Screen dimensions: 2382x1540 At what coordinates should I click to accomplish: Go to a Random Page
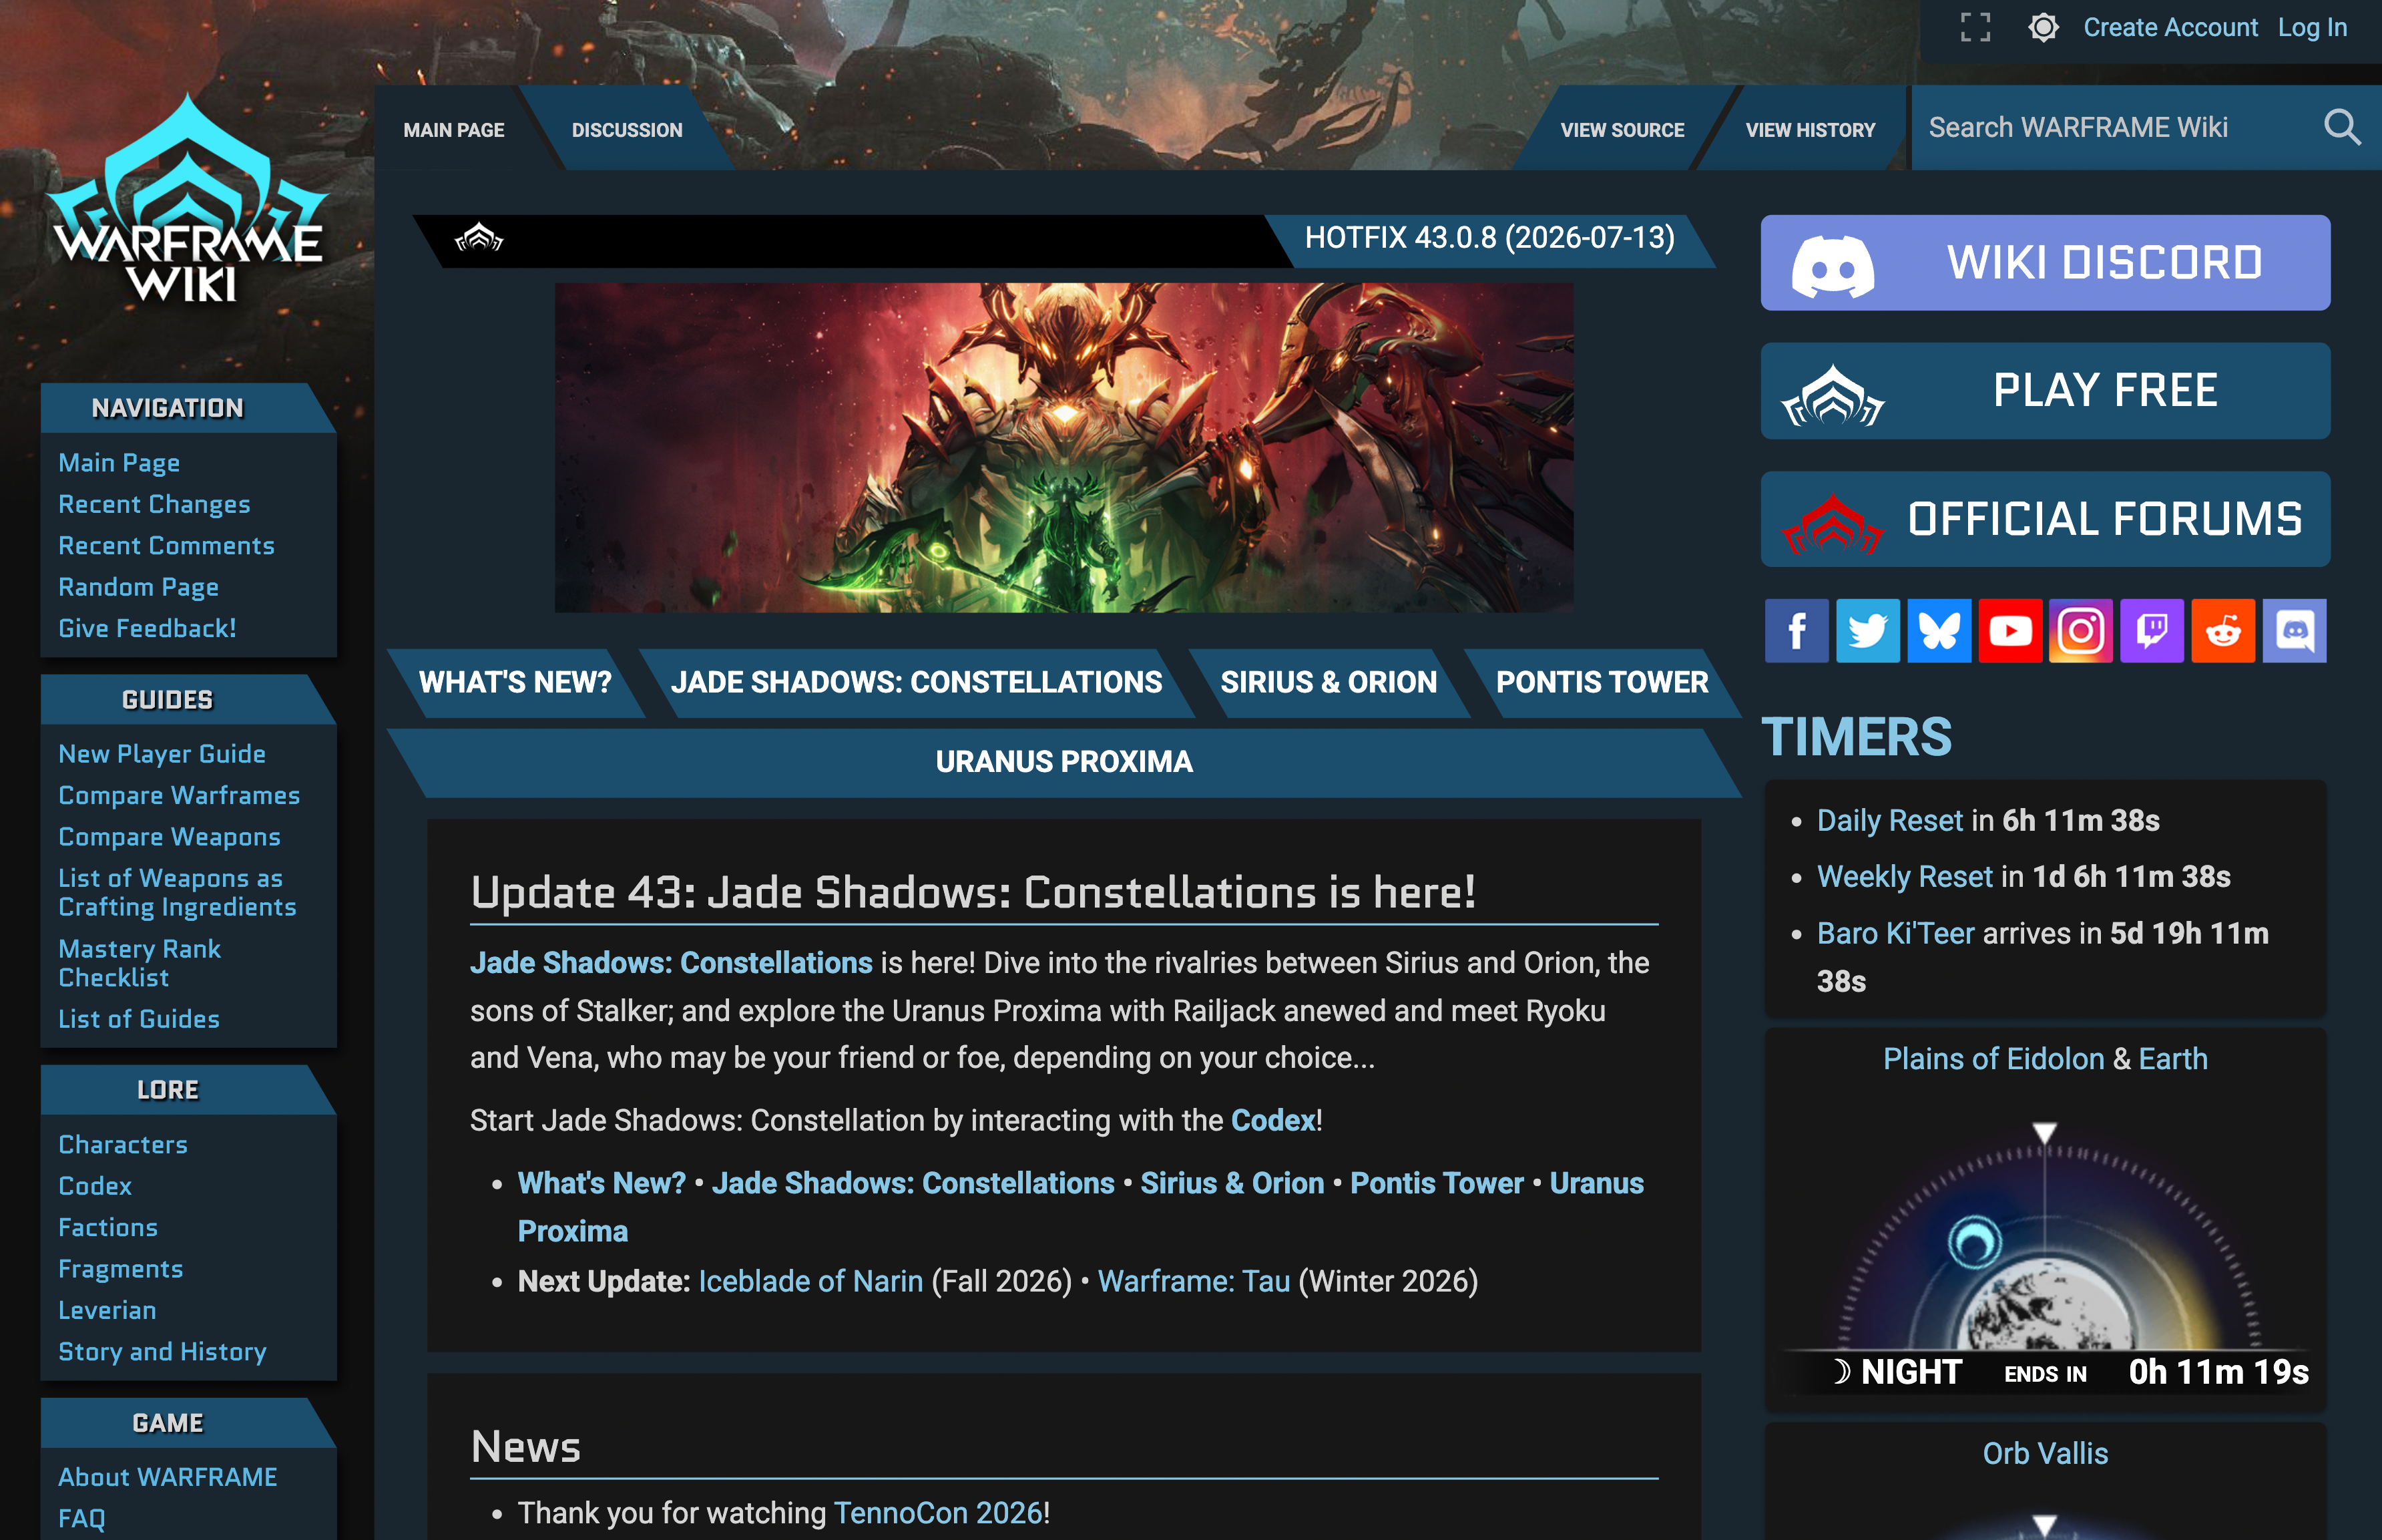tap(138, 587)
